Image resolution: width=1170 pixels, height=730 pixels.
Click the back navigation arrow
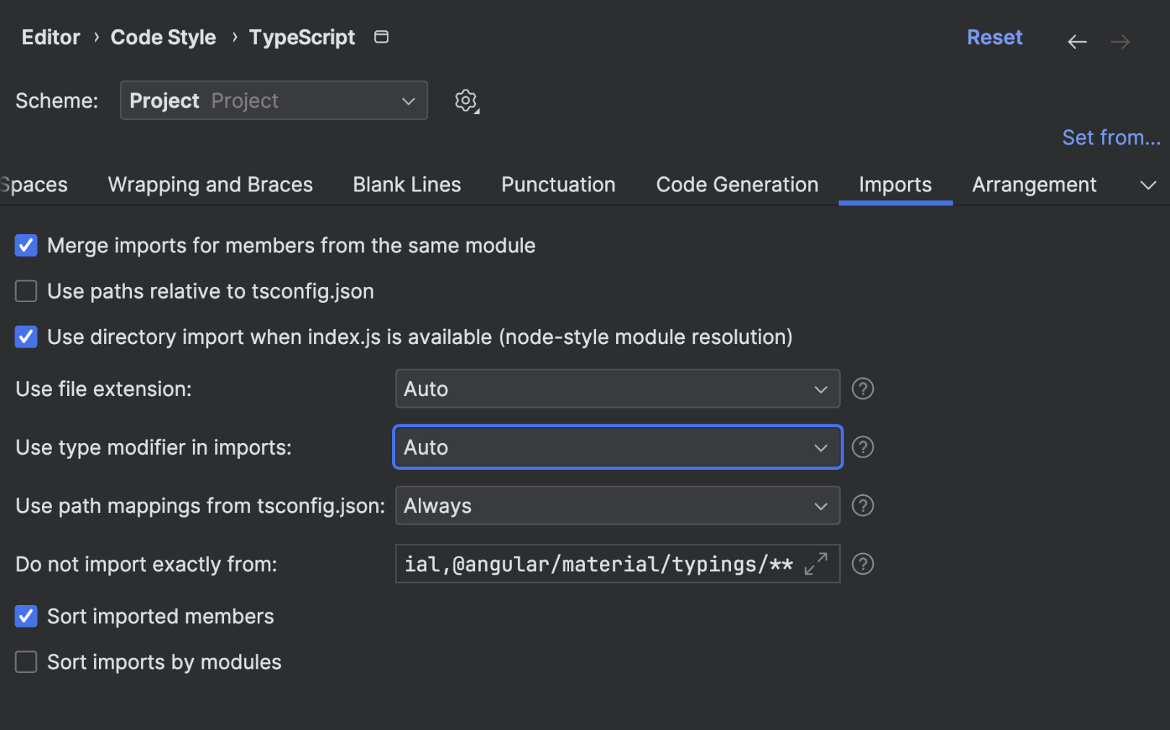[x=1077, y=42]
